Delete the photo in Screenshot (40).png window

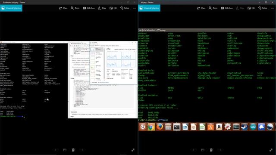click(x=73, y=150)
